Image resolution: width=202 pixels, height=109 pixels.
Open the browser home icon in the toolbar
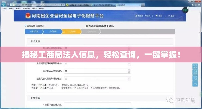[193, 5]
